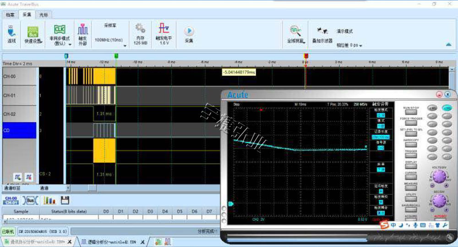Start capture with the play icon
The width and height of the screenshot is (458, 247).
[189, 31]
